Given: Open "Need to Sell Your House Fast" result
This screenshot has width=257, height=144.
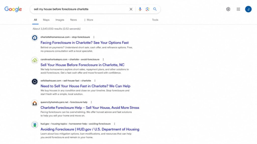Looking at the screenshot, I should coord(85,86).
